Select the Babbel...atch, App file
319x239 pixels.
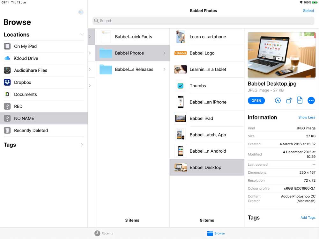pos(207,135)
